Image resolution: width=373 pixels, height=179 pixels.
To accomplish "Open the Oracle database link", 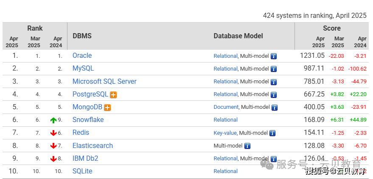I will point(82,56).
